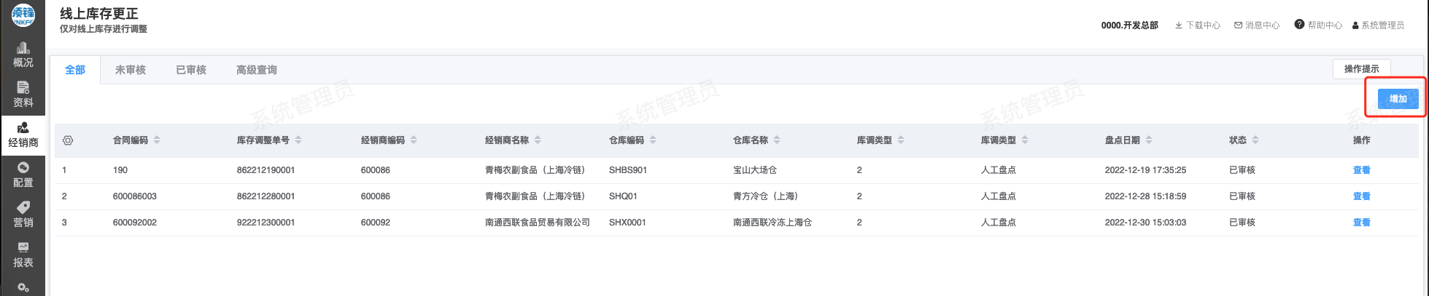The image size is (1429, 296).
Task: Switch to the 已审核 tab
Action: [191, 70]
